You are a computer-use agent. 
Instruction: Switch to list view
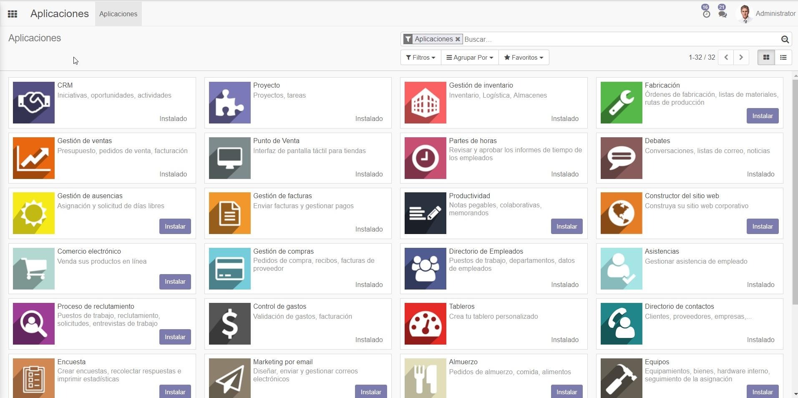(x=783, y=58)
